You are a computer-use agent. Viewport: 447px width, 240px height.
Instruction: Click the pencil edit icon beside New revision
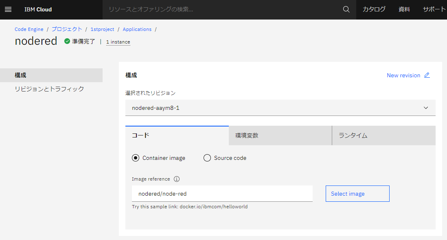pos(427,75)
